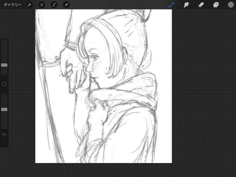Click the brush opacity slider handle

coord(4,109)
